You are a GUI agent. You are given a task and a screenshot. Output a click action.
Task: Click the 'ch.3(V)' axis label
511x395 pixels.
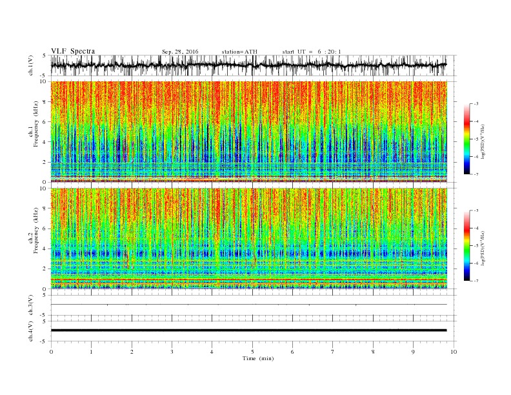point(31,305)
